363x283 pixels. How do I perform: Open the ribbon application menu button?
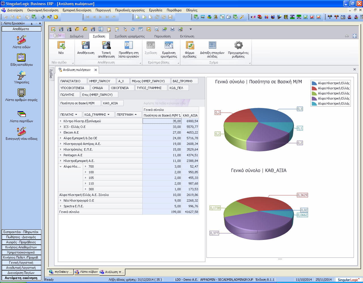[x=57, y=36]
